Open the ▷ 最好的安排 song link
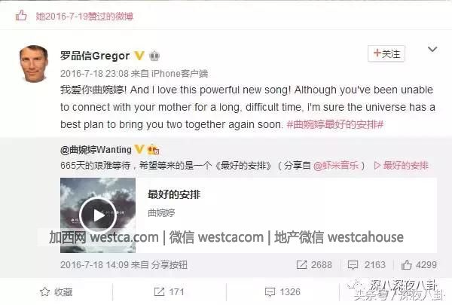452x305 pixels. [401, 166]
